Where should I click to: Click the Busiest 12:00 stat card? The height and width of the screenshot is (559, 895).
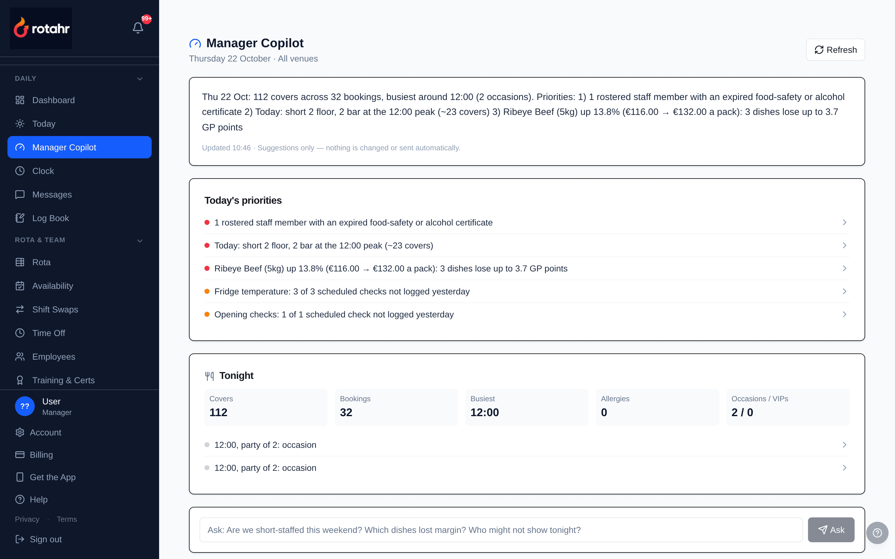click(x=527, y=407)
